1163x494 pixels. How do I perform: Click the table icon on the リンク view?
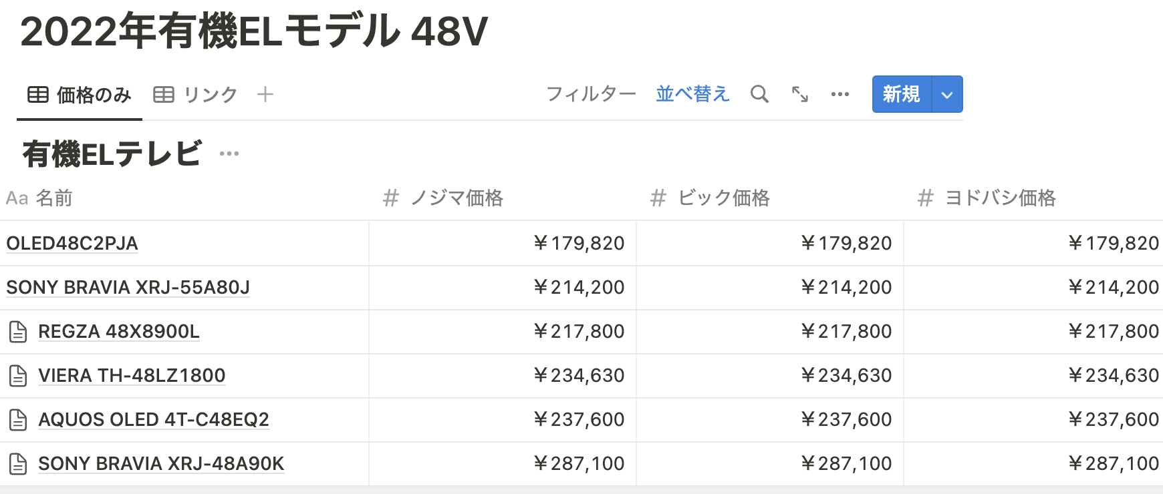[x=164, y=94]
